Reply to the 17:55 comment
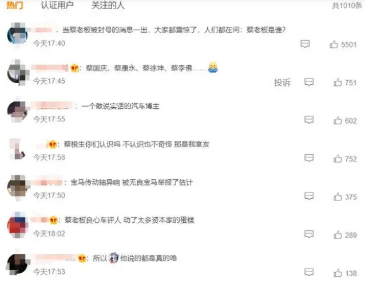This screenshot has height=283, width=365. pos(309,120)
